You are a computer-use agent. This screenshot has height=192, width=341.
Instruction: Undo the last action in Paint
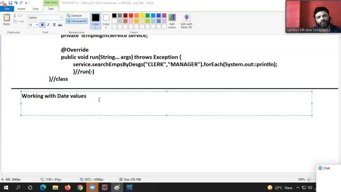tap(16, 3)
